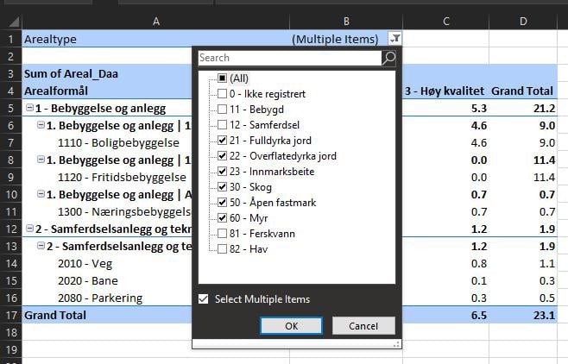568x364 pixels.
Task: Disable 'Select Multiple Items' option
Action: pos(204,299)
